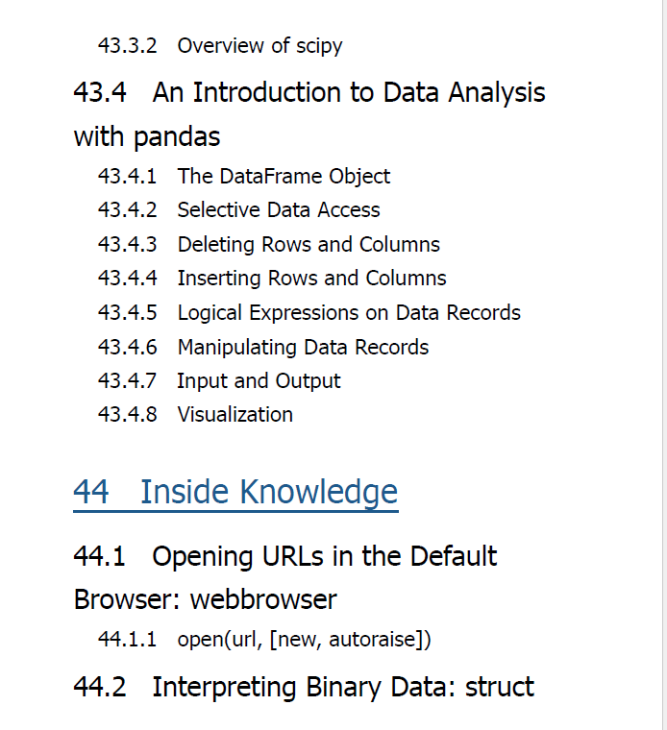Go to 43.4.1 The DataFrame Object
The height and width of the screenshot is (730, 667).
243,176
